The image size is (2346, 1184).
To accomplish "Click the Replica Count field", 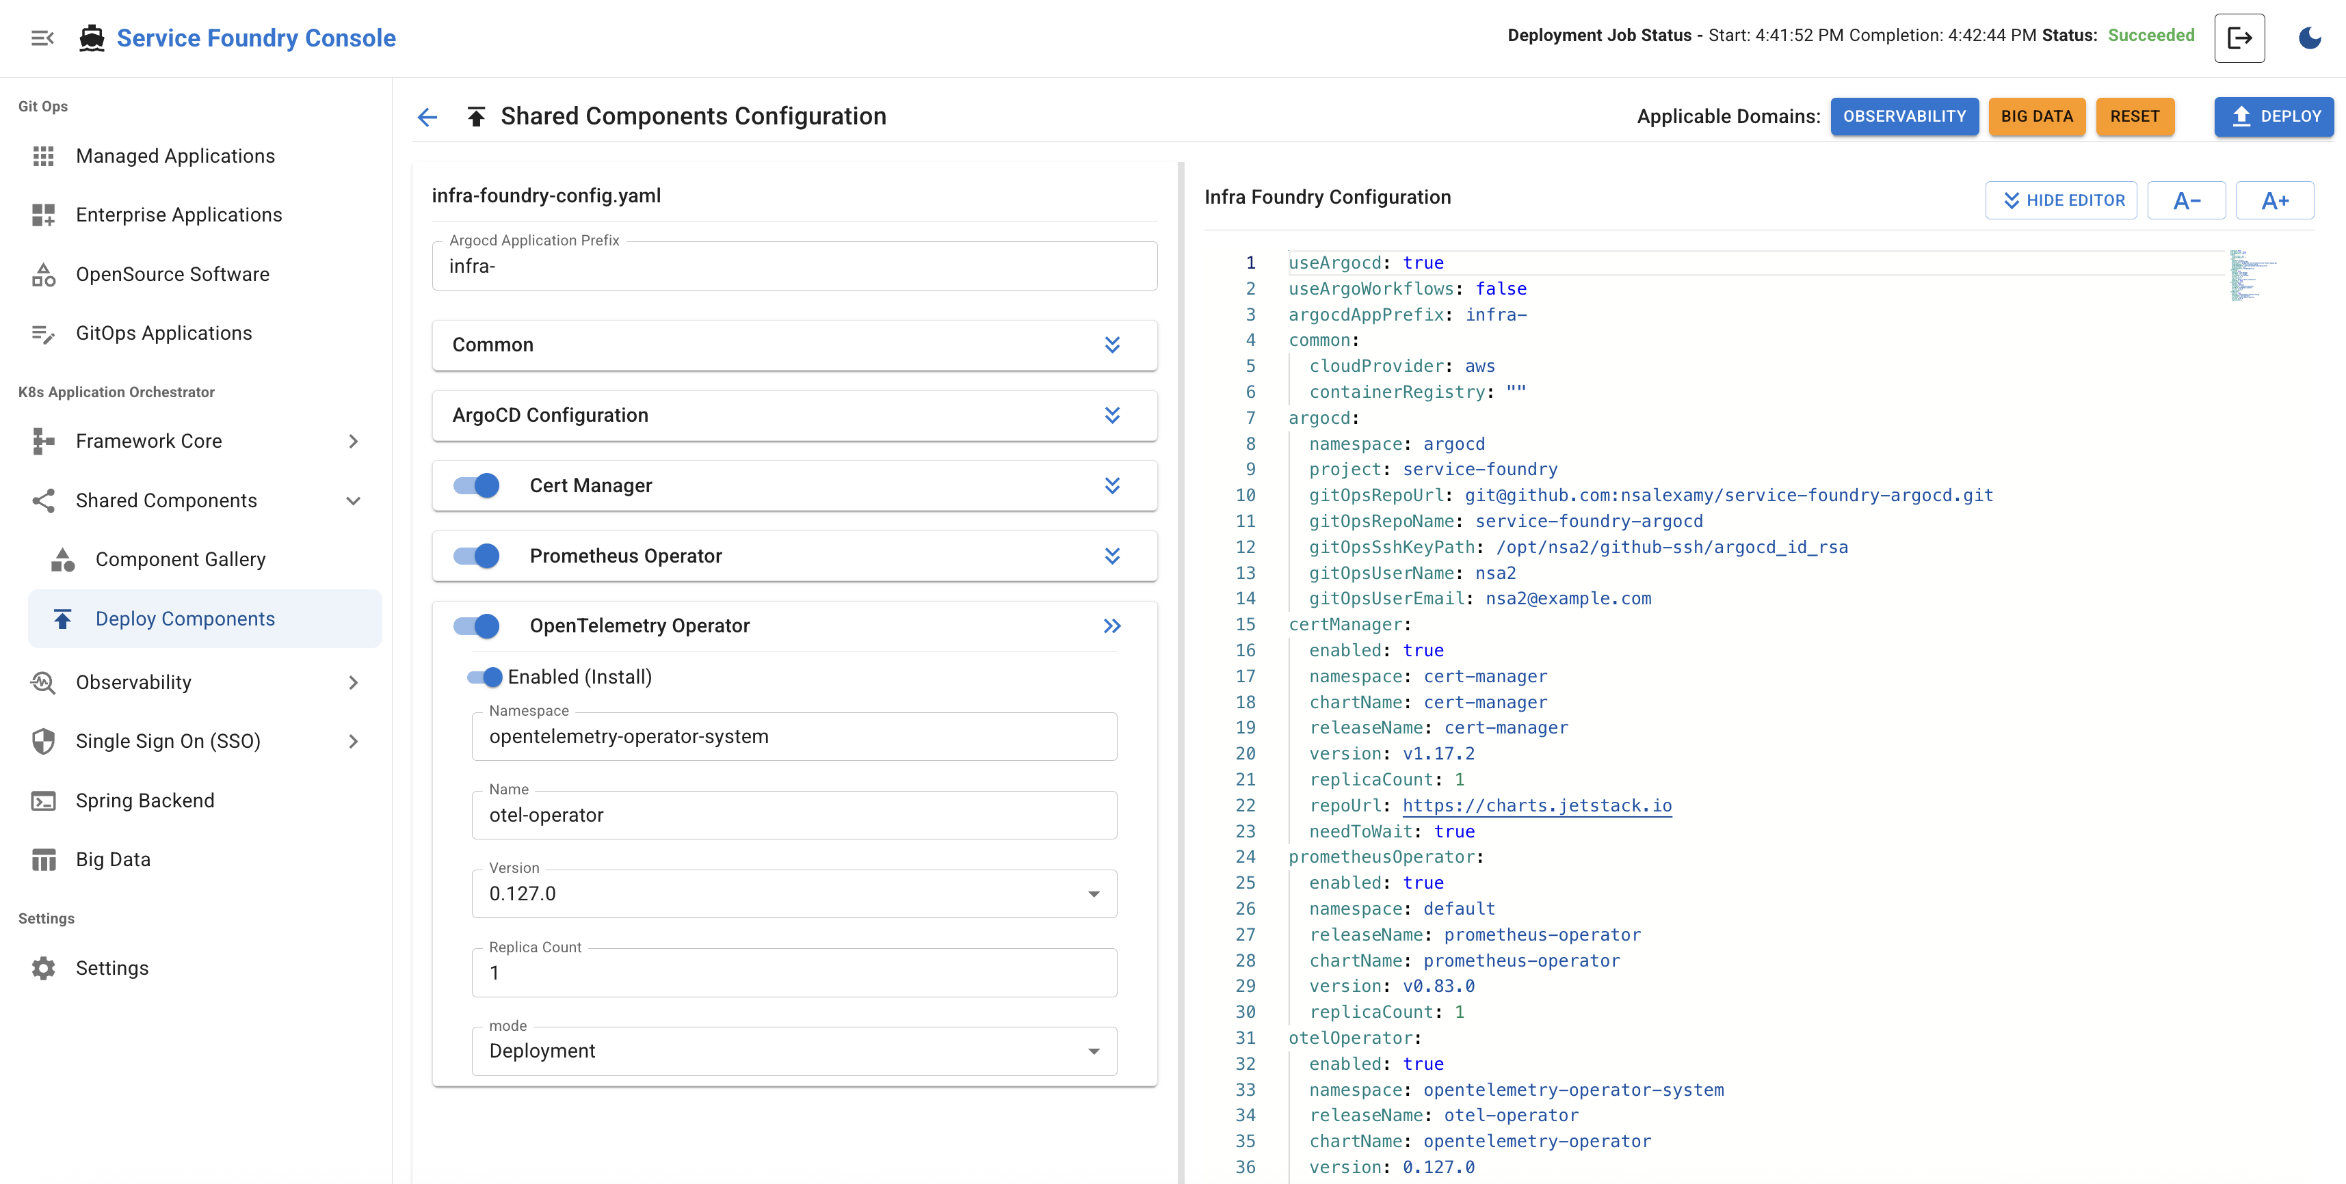I will [794, 973].
